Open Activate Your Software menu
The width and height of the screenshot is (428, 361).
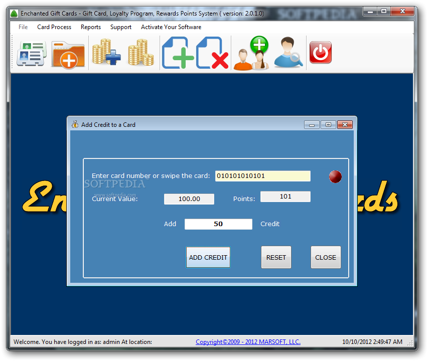171,27
